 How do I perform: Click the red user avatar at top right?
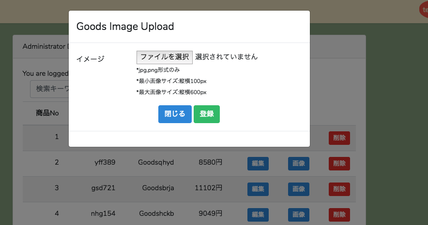coord(423,10)
